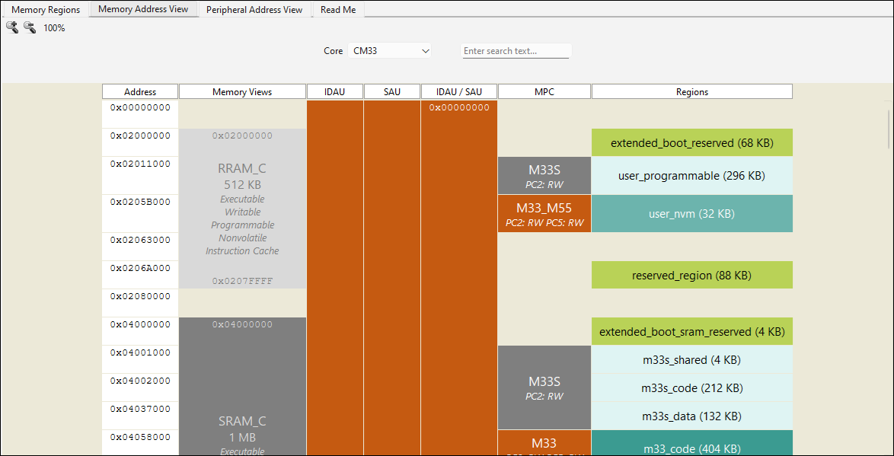Click the user_nvm (32 KB) region block
Screen dimensions: 894x456
[691, 214]
